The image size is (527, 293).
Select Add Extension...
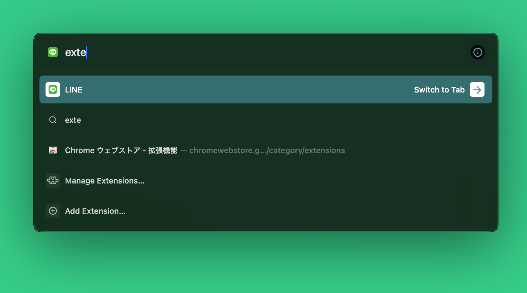coord(266,211)
